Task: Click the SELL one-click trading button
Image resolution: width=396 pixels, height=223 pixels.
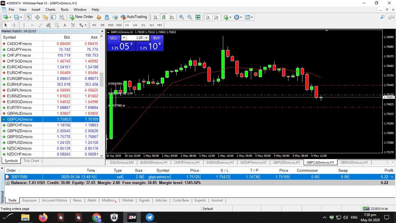Action: coord(114,38)
